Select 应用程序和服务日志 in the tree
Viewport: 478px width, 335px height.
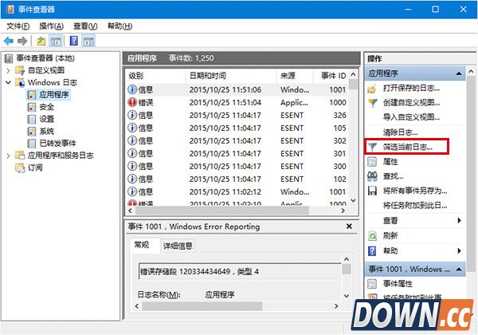54,156
